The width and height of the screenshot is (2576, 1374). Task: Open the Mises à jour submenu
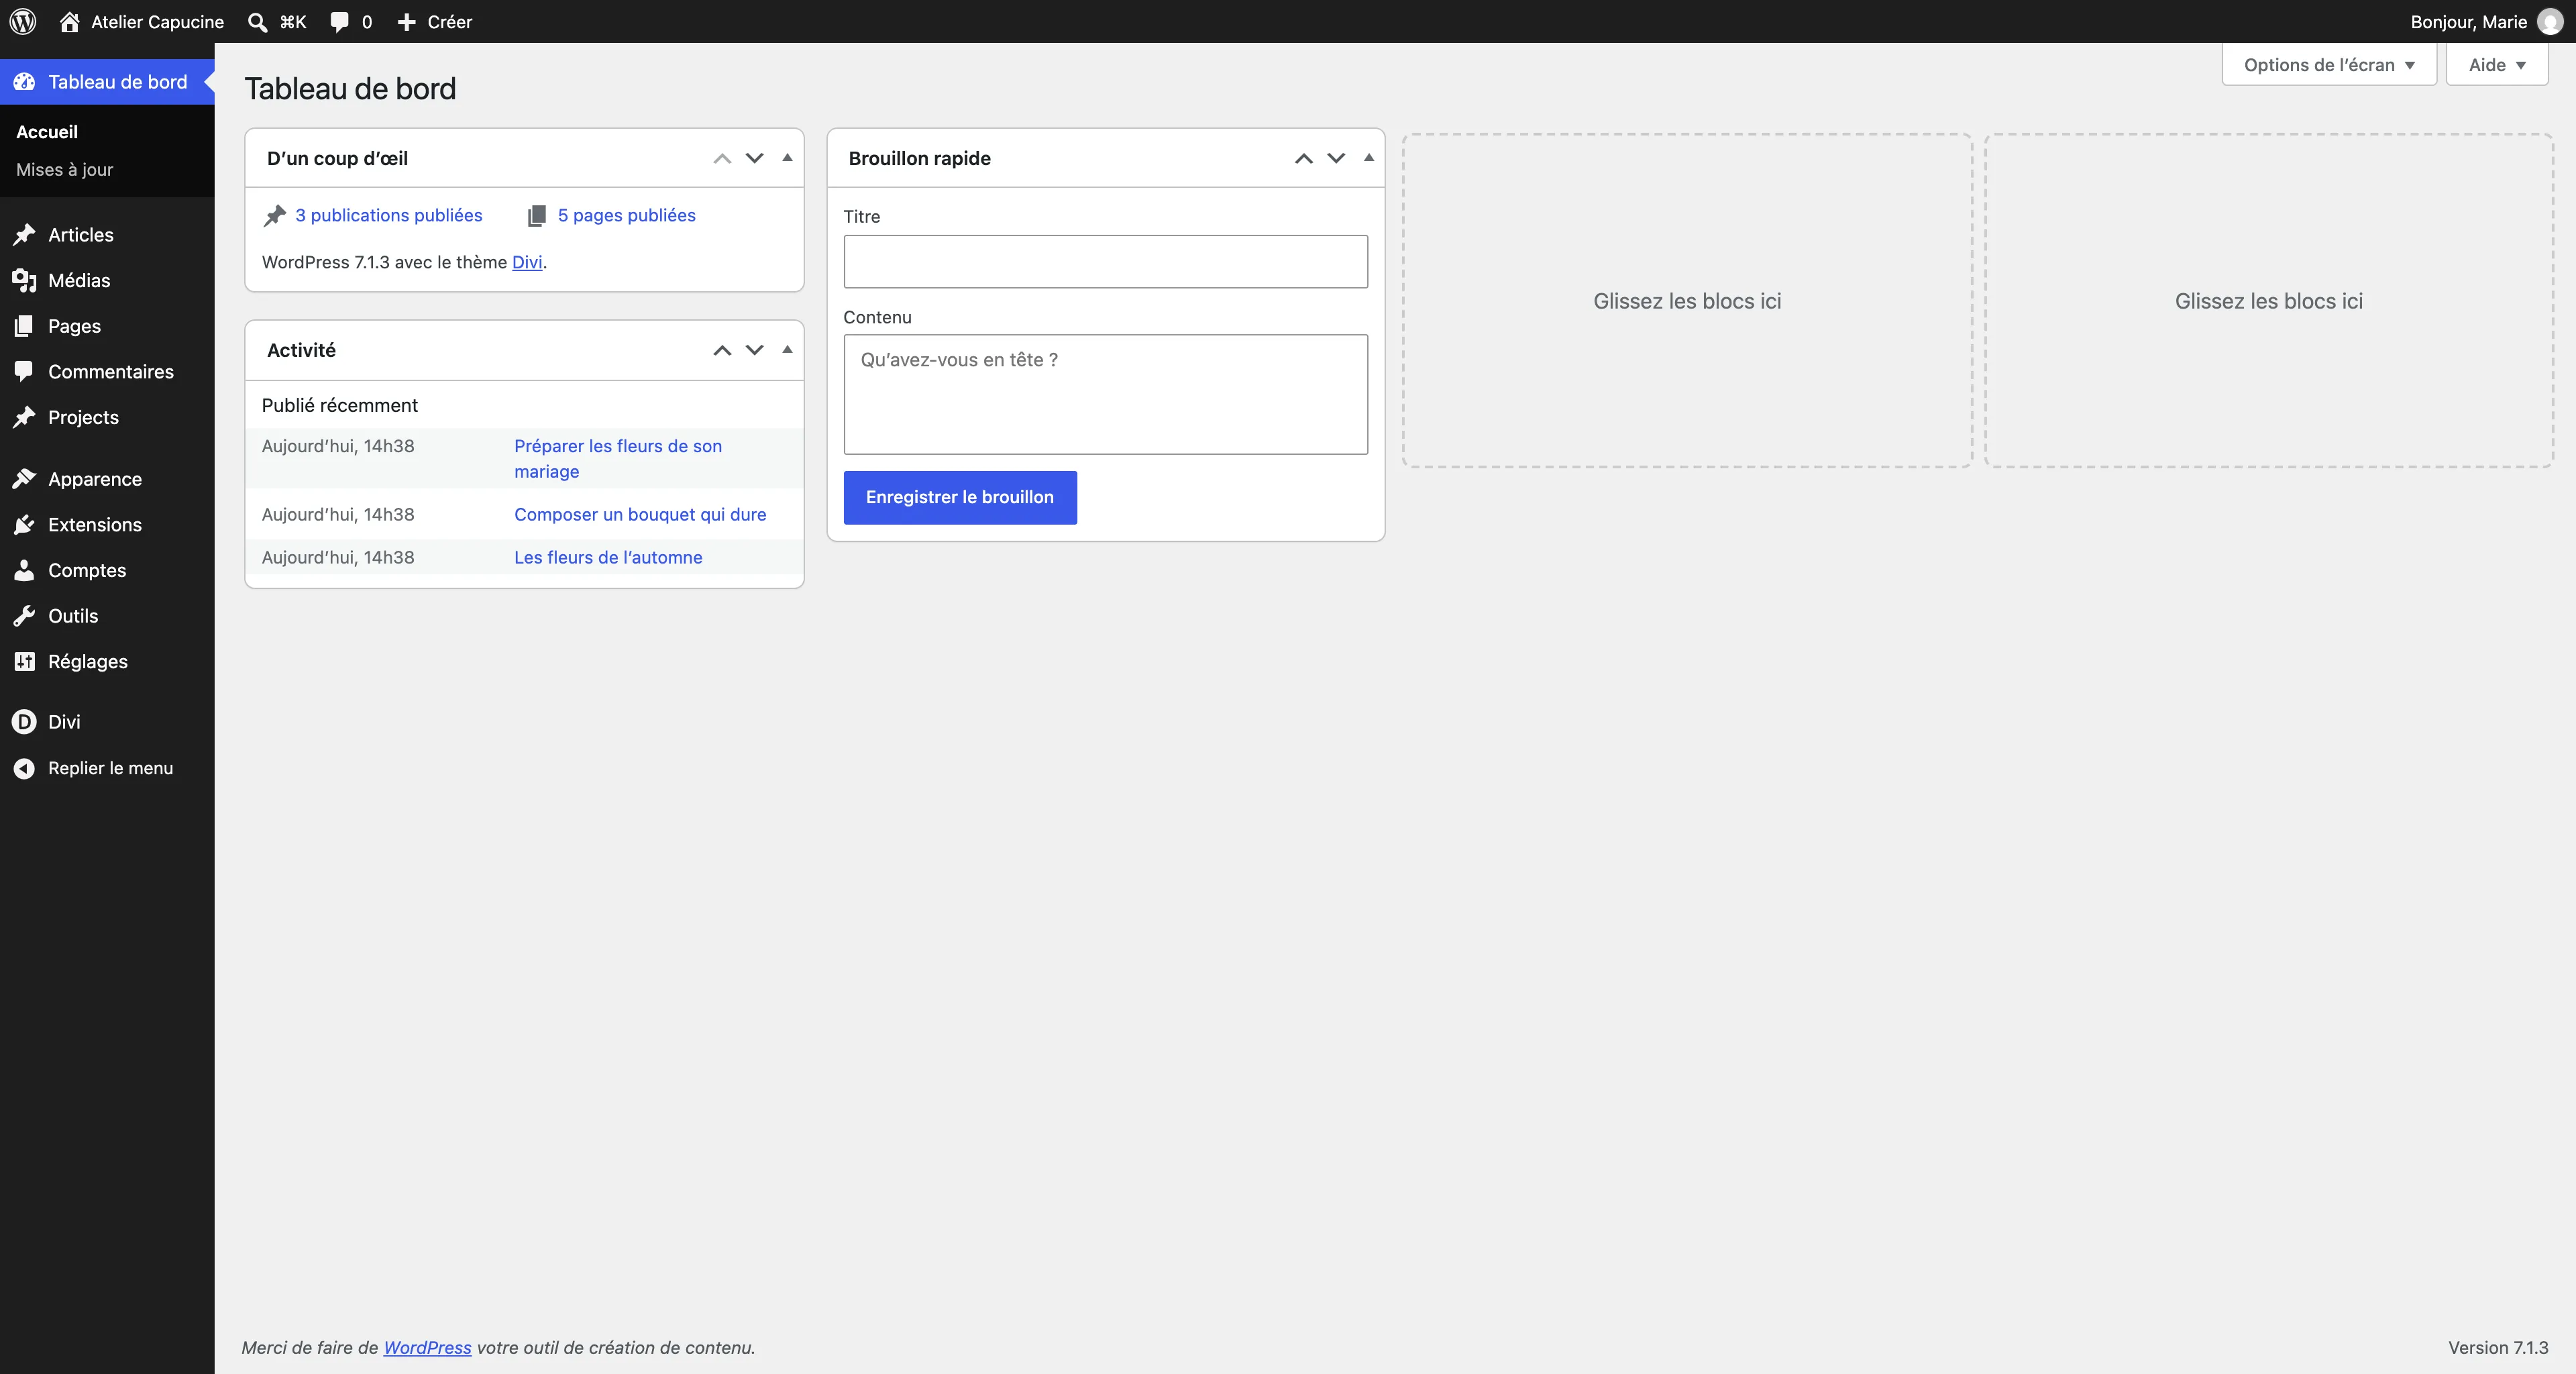click(x=65, y=170)
